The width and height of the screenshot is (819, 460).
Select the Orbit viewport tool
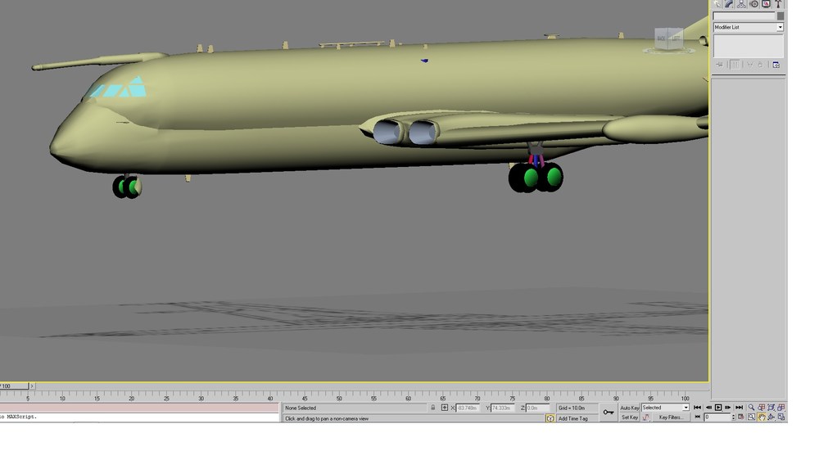pyautogui.click(x=771, y=417)
